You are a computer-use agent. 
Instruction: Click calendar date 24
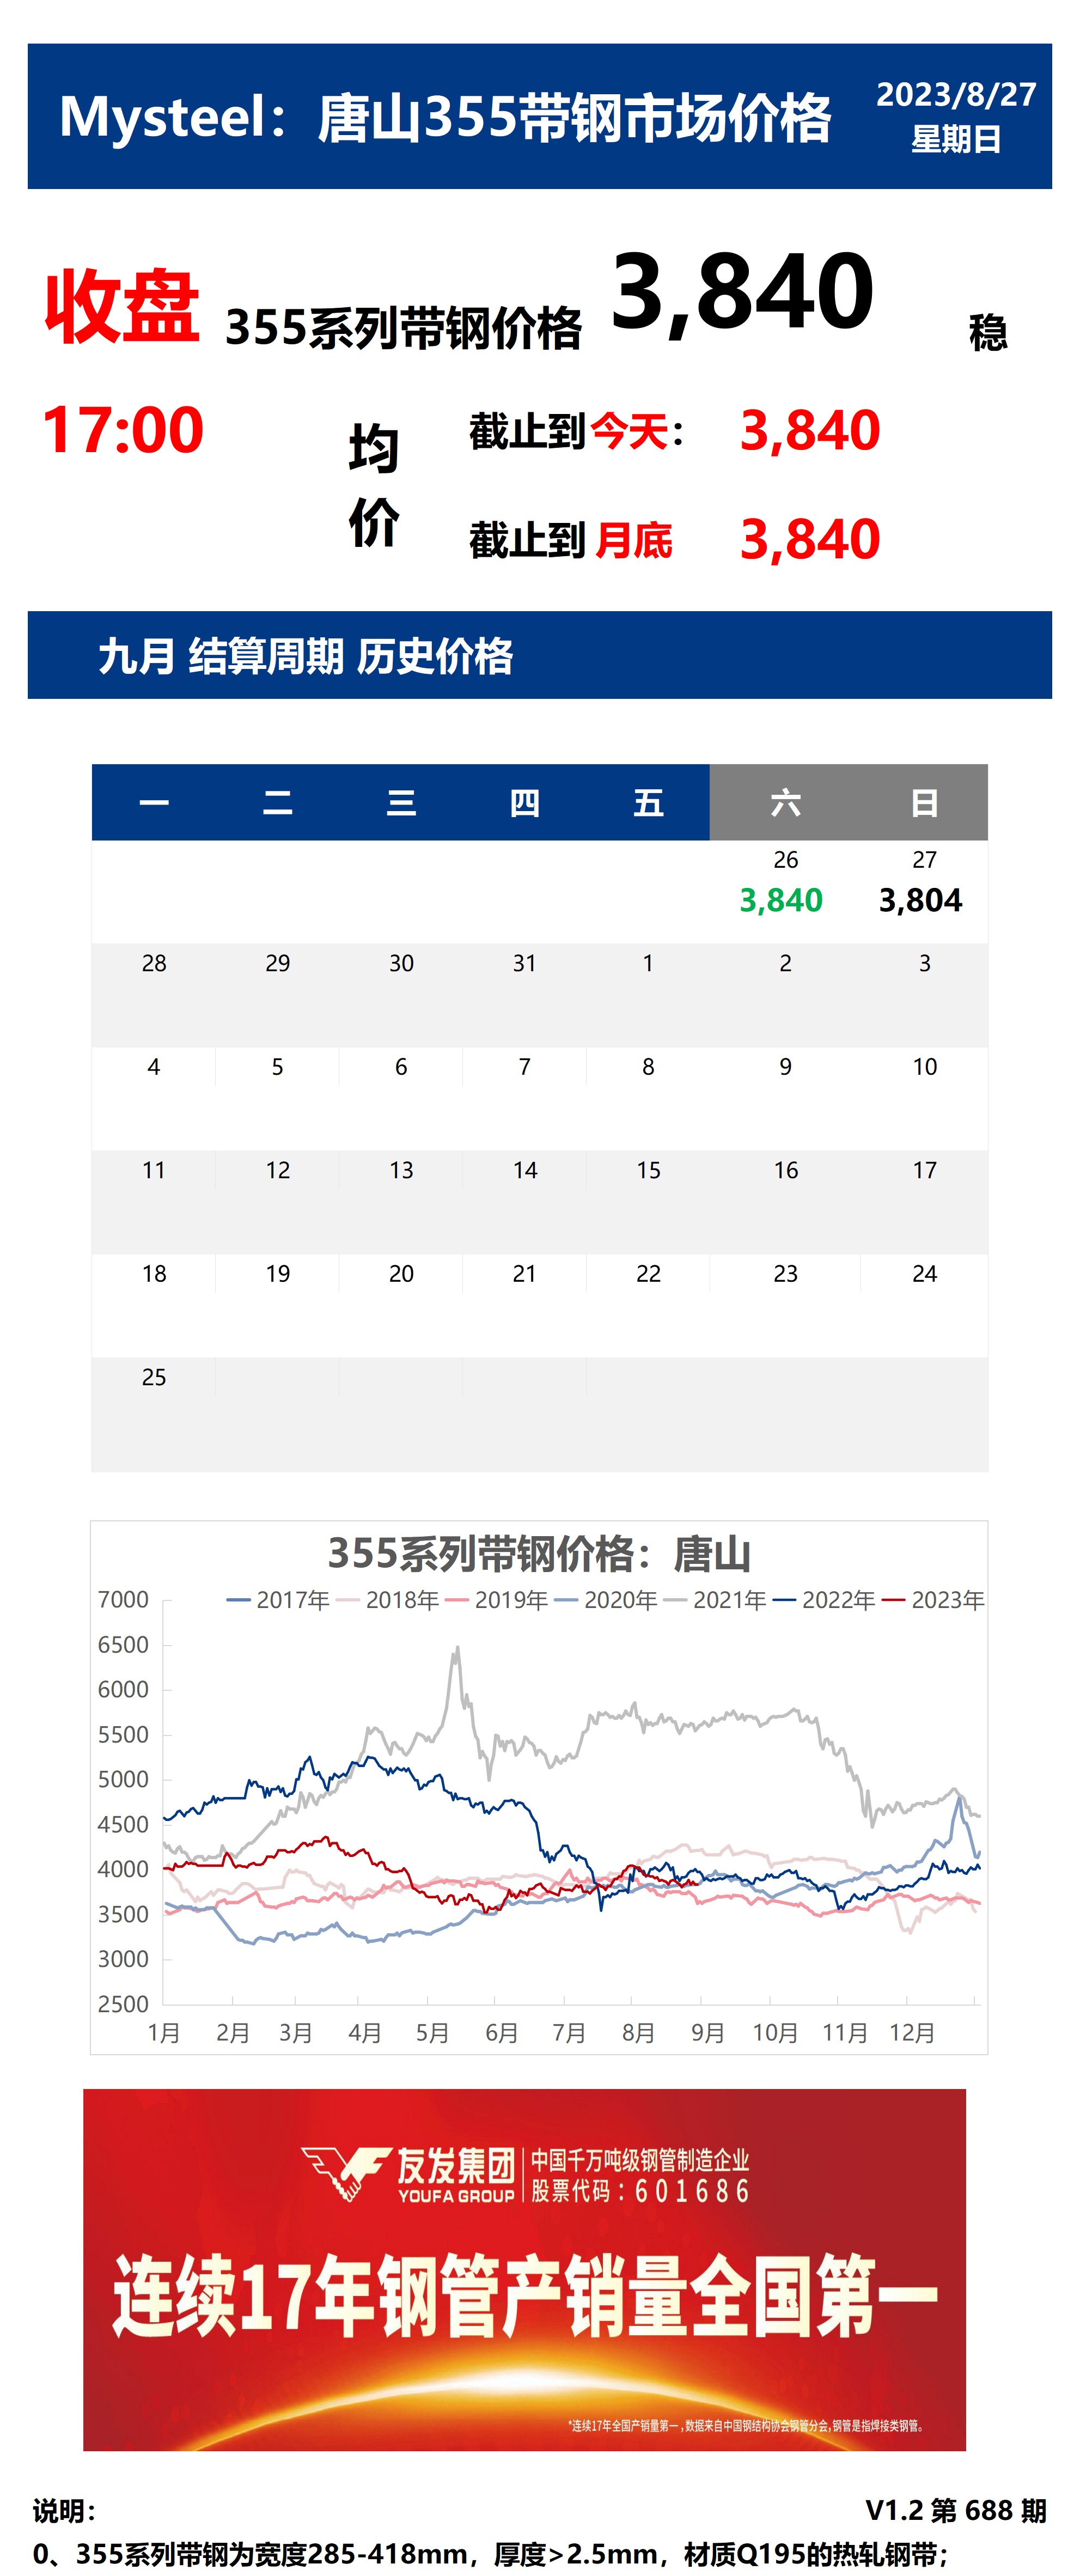[x=925, y=1274]
